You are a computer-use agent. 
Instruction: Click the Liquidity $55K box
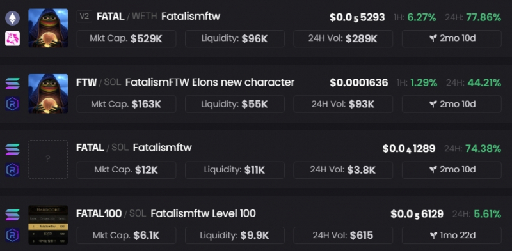coord(235,104)
